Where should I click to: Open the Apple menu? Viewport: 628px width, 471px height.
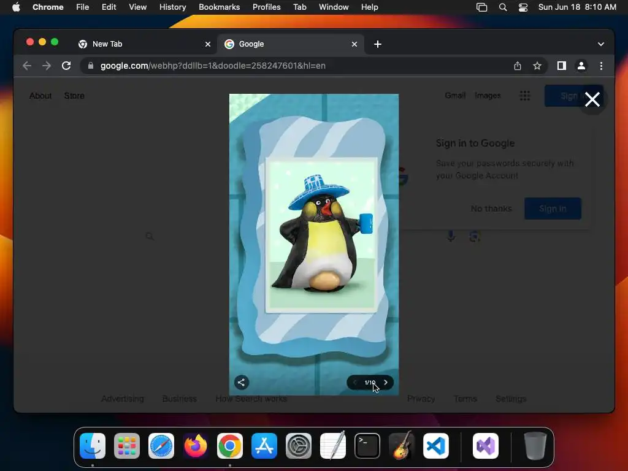(16, 7)
